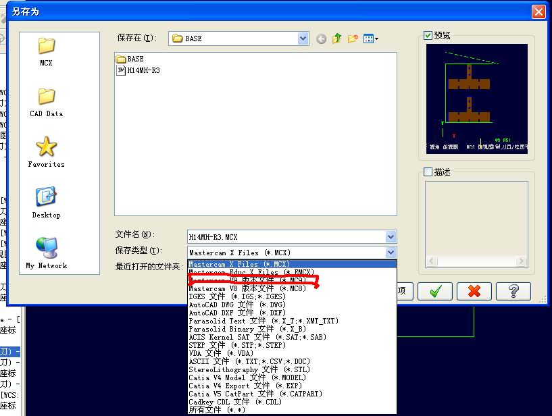
Task: Open the CAD Data shortcut
Action: (46, 102)
